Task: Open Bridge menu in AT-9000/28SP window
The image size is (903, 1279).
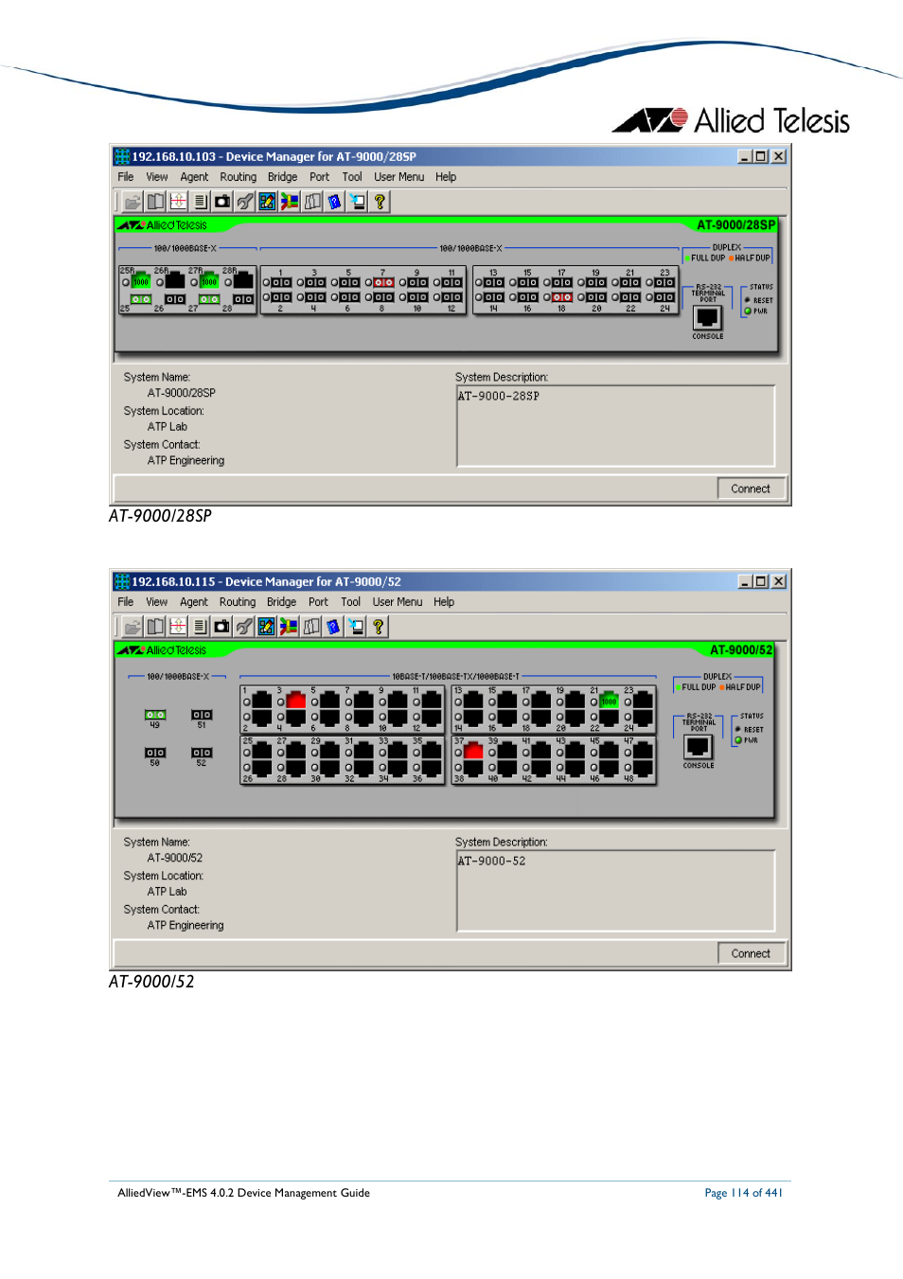Action: click(282, 177)
